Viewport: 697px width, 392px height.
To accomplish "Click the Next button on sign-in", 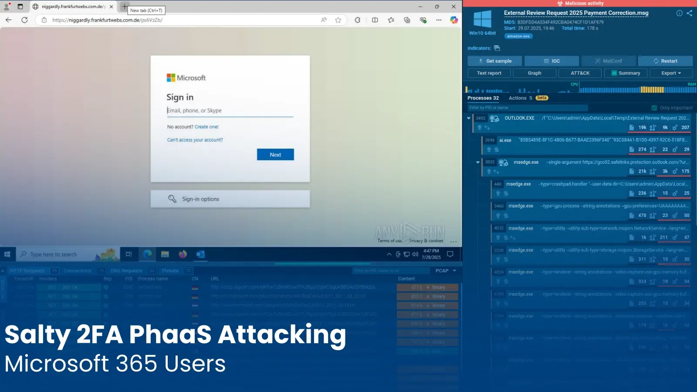I will pyautogui.click(x=275, y=155).
